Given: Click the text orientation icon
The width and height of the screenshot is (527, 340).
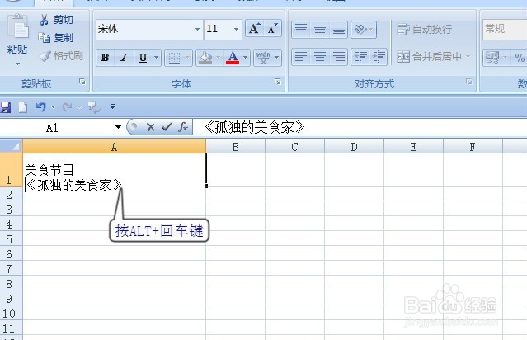Looking at the screenshot, I should pyautogui.click(x=360, y=30).
